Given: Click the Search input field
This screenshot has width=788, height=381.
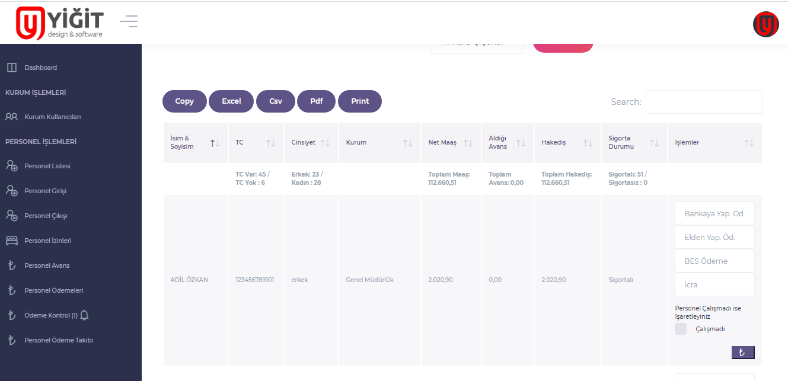Looking at the screenshot, I should [704, 102].
